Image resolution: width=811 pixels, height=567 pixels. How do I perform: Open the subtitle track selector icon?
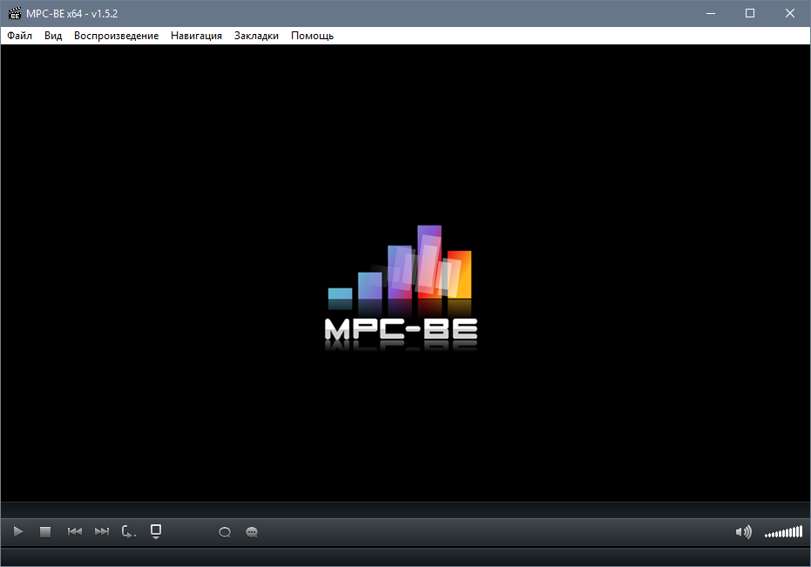coord(252,532)
